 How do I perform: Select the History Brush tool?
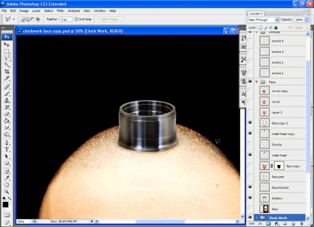tap(7, 107)
